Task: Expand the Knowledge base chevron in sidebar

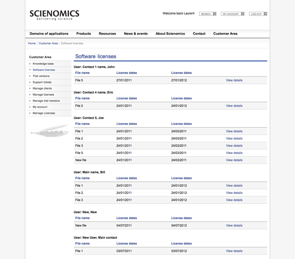Action: (30, 64)
